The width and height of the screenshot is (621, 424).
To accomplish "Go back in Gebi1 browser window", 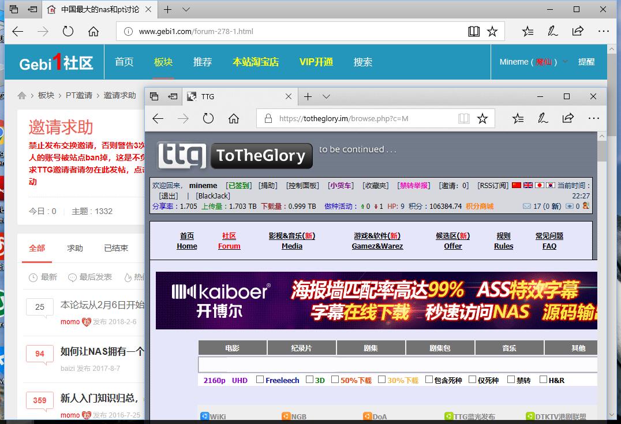I will [18, 31].
